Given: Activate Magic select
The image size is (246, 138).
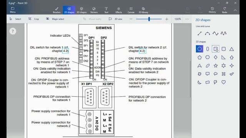Looking at the screenshot, I should point(55,19).
